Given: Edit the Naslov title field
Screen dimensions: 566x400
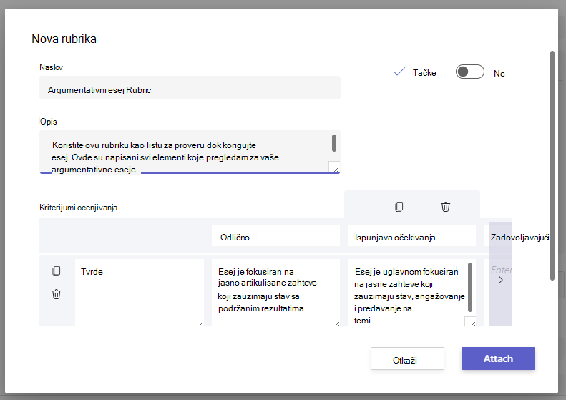Looking at the screenshot, I should tap(190, 88).
